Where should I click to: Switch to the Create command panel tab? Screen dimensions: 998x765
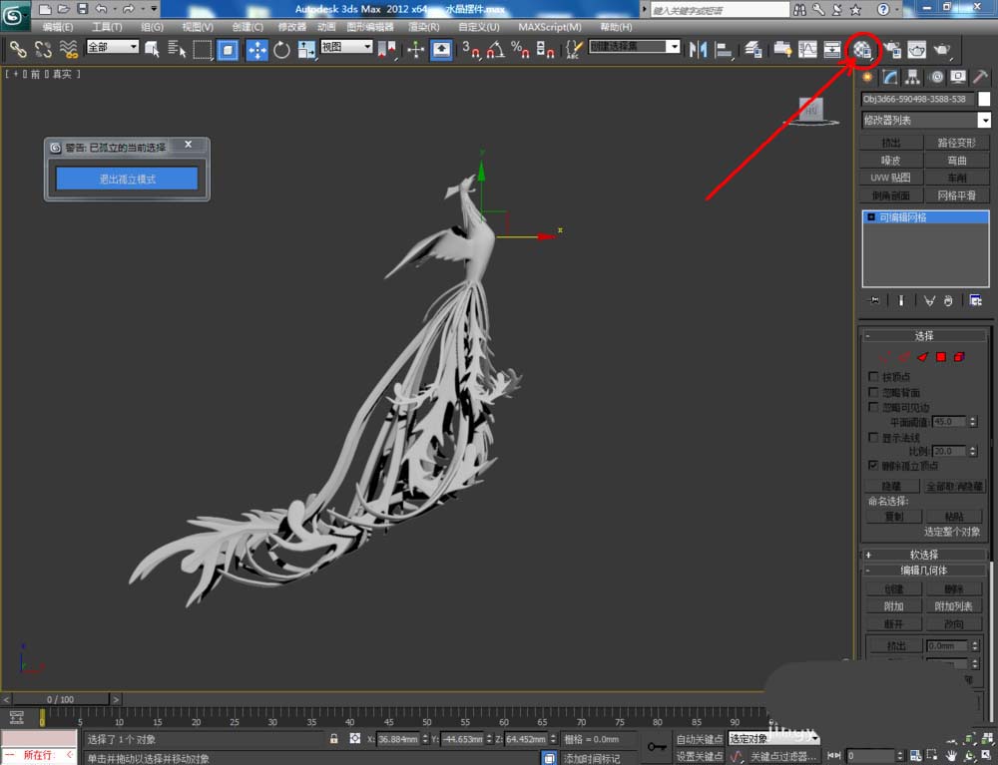867,78
